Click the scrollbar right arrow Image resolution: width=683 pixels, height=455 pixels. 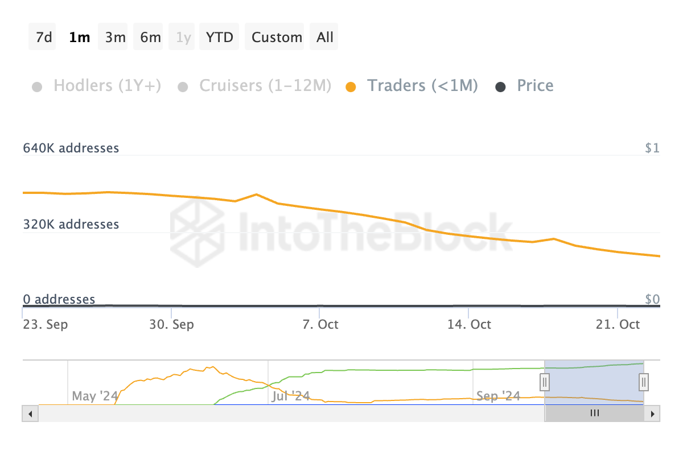(x=652, y=413)
